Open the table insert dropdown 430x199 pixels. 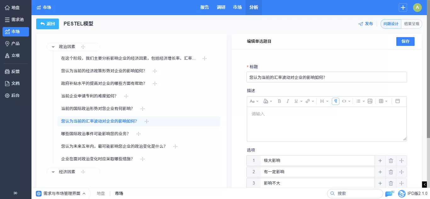383,101
